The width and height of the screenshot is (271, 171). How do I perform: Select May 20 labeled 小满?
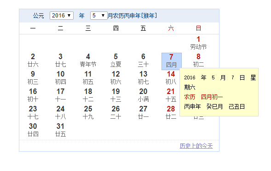tap(143, 95)
